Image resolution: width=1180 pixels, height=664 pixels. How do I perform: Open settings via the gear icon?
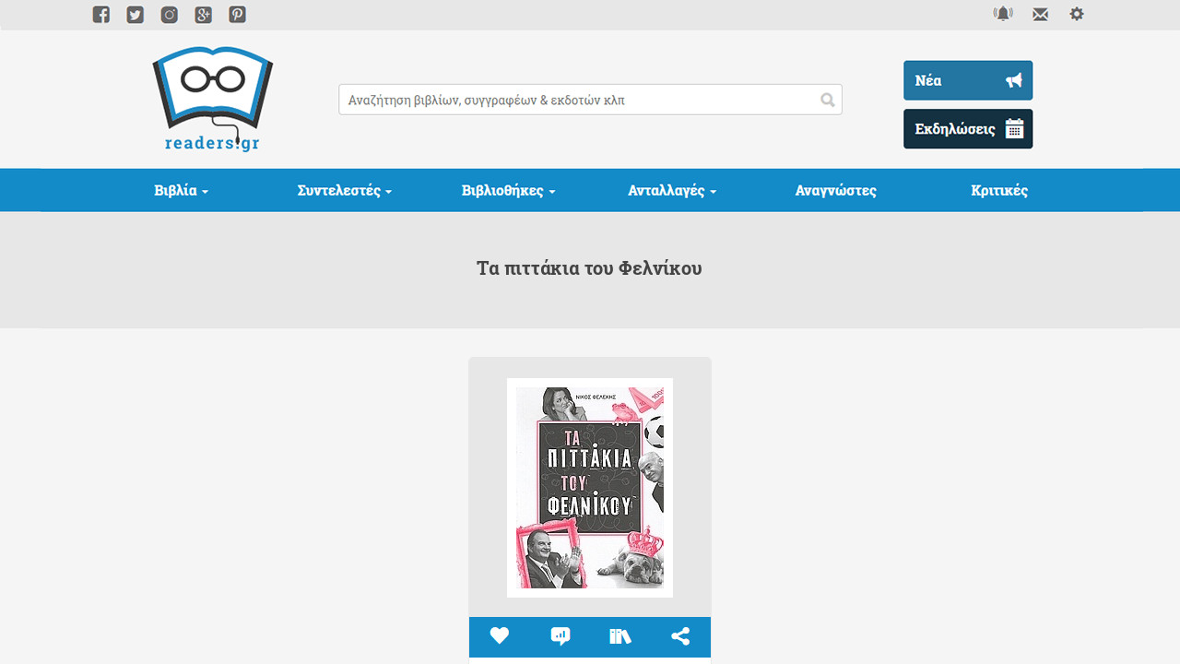[x=1077, y=14]
